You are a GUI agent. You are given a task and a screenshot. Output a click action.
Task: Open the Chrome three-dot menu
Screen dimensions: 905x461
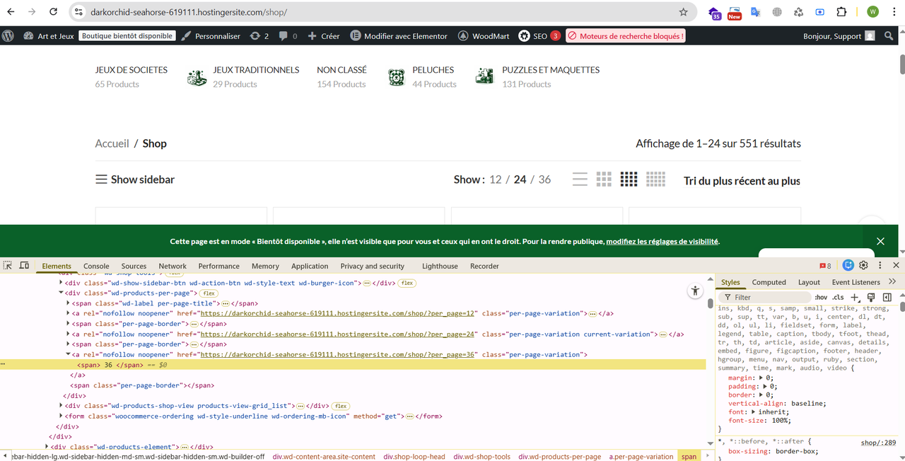click(x=894, y=12)
